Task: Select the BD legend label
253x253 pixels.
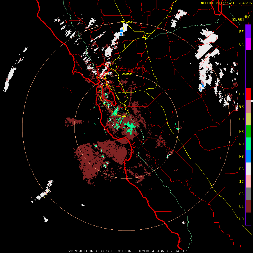Action: click(x=241, y=119)
